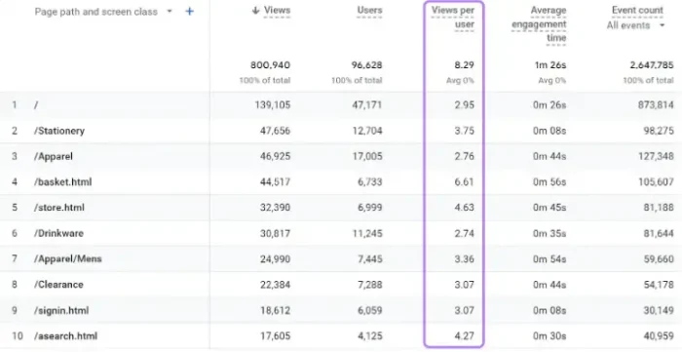Image resolution: width=682 pixels, height=352 pixels.
Task: Add a secondary dimension with plus icon
Action: 189,12
